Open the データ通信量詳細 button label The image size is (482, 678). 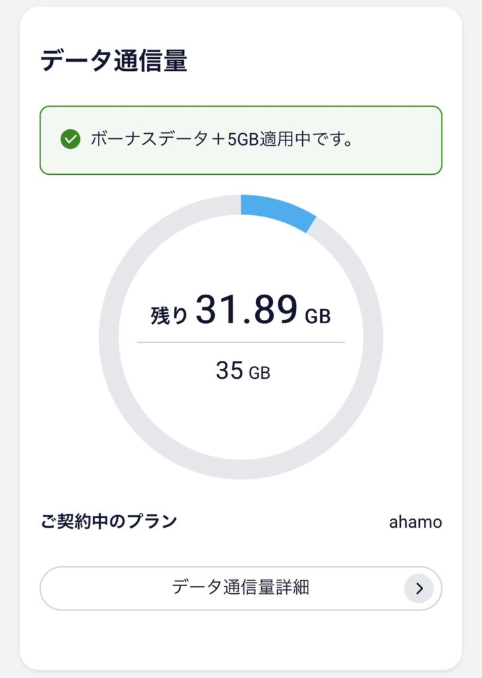pos(241,587)
